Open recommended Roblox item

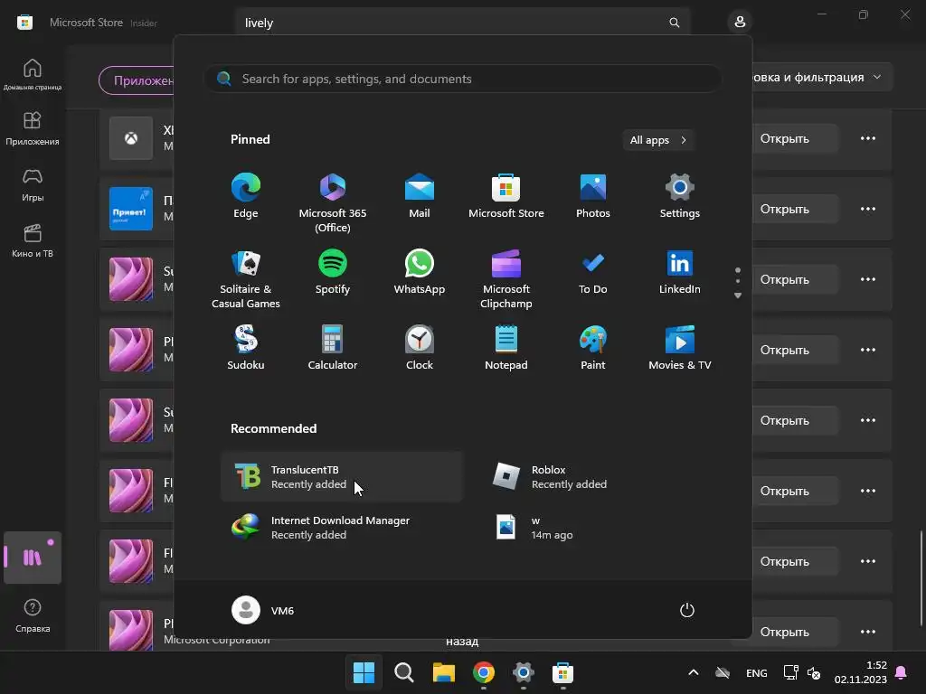pos(602,477)
